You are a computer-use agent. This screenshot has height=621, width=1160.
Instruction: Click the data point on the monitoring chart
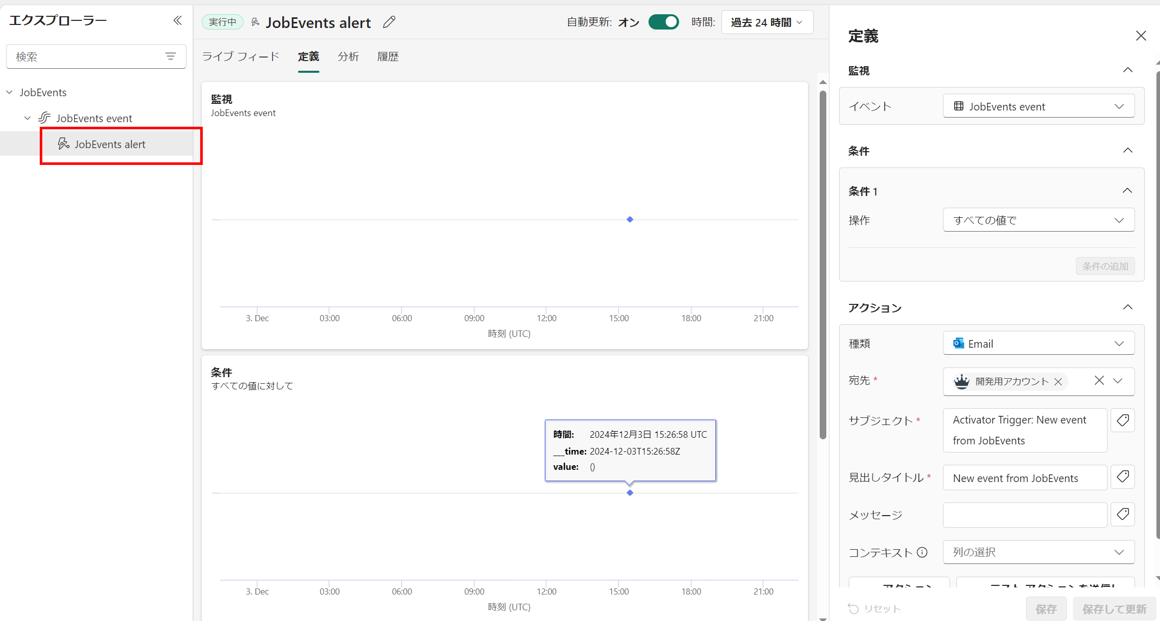click(630, 219)
